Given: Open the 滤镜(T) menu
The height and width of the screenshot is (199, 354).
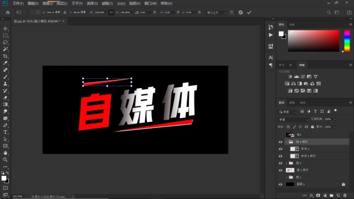Looking at the screenshot, I should [107, 3].
